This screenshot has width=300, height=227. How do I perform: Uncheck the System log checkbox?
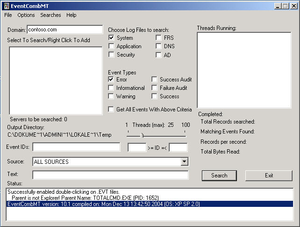click(111, 37)
